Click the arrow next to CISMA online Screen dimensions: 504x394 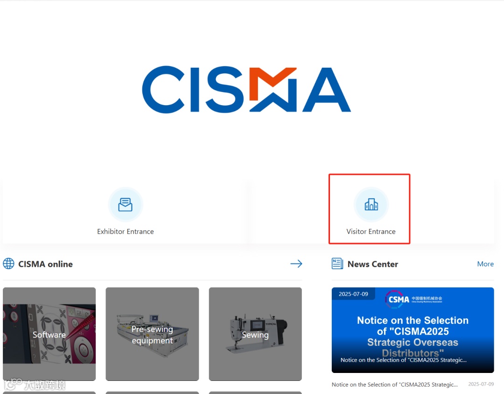pyautogui.click(x=296, y=264)
